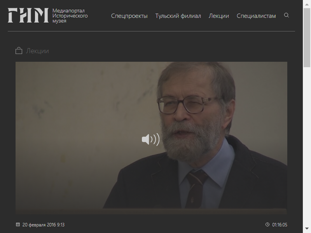Select Лекции in the top navigation
The image size is (311, 233).
(x=219, y=16)
